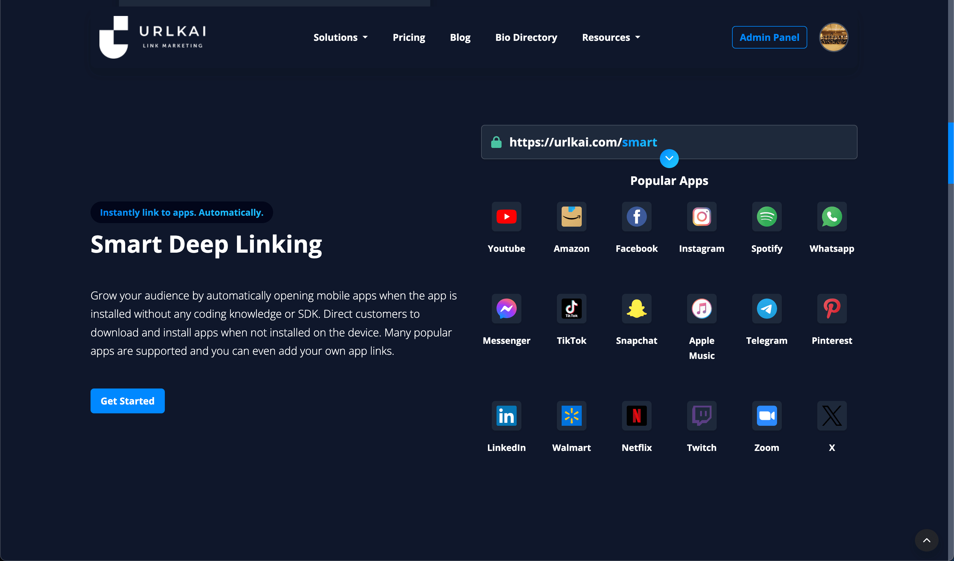The width and height of the screenshot is (954, 561).
Task: Click the Blog menu item
Action: click(x=460, y=37)
